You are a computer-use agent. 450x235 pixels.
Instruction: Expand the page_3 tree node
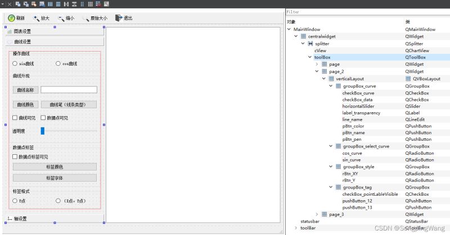coord(317,214)
